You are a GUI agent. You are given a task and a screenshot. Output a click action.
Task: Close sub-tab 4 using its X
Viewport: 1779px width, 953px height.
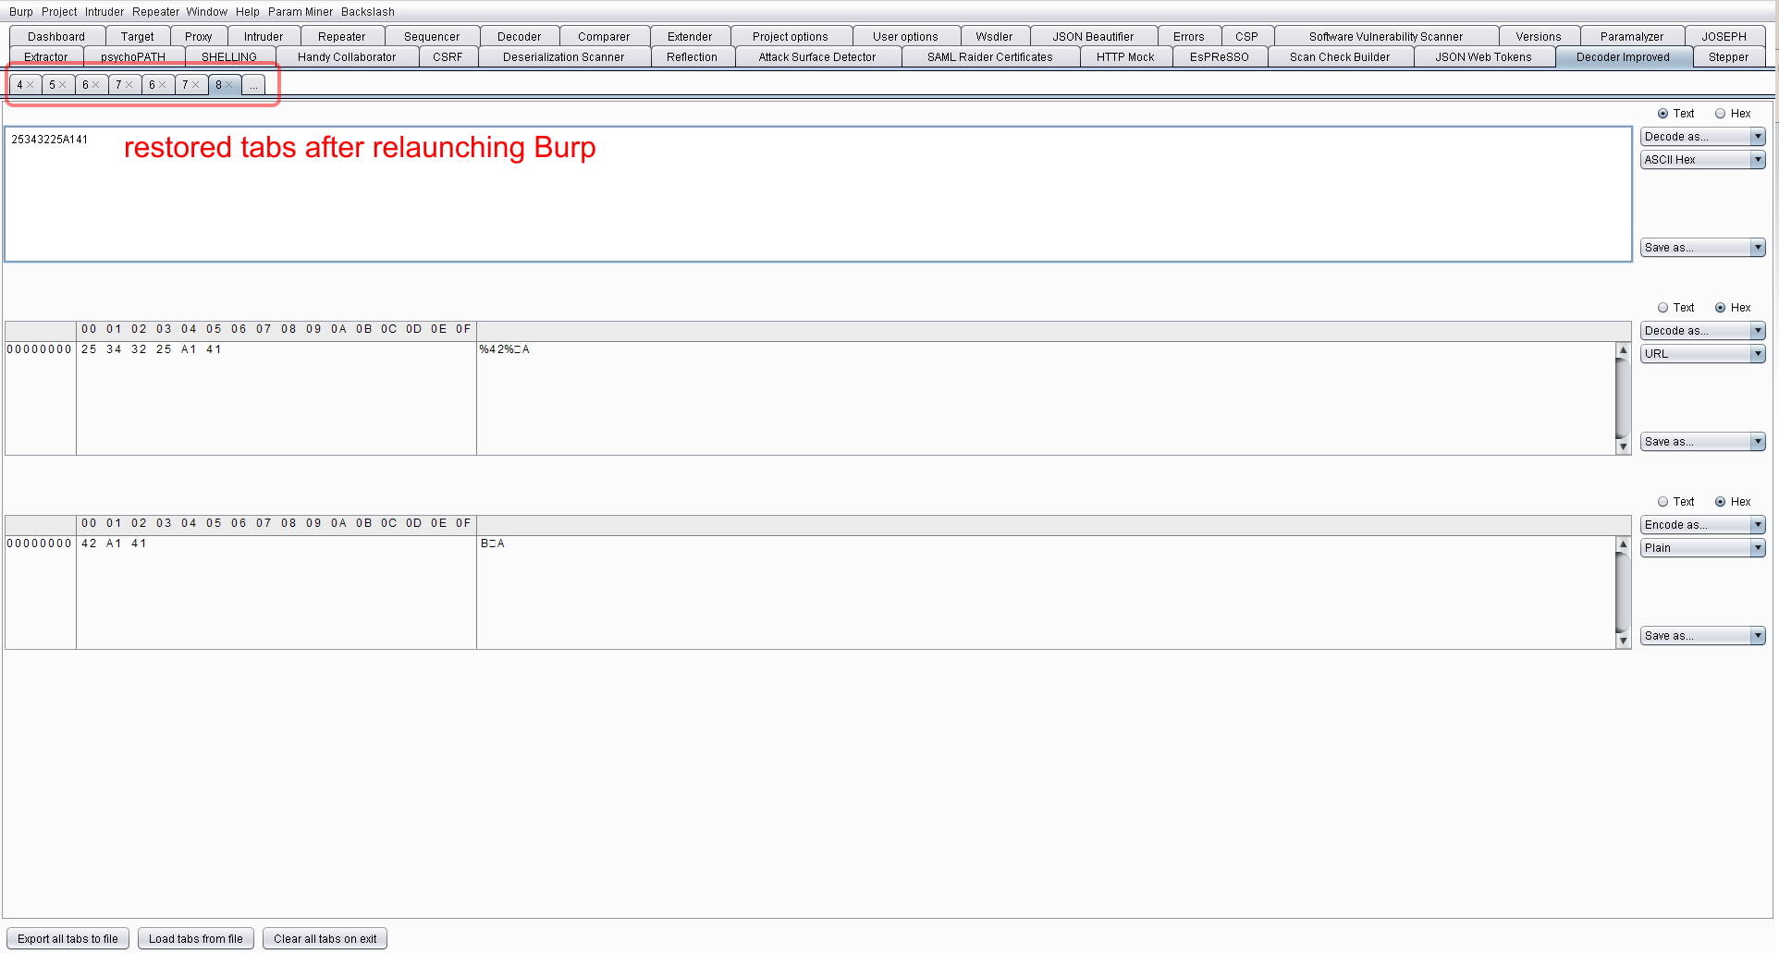pos(30,85)
